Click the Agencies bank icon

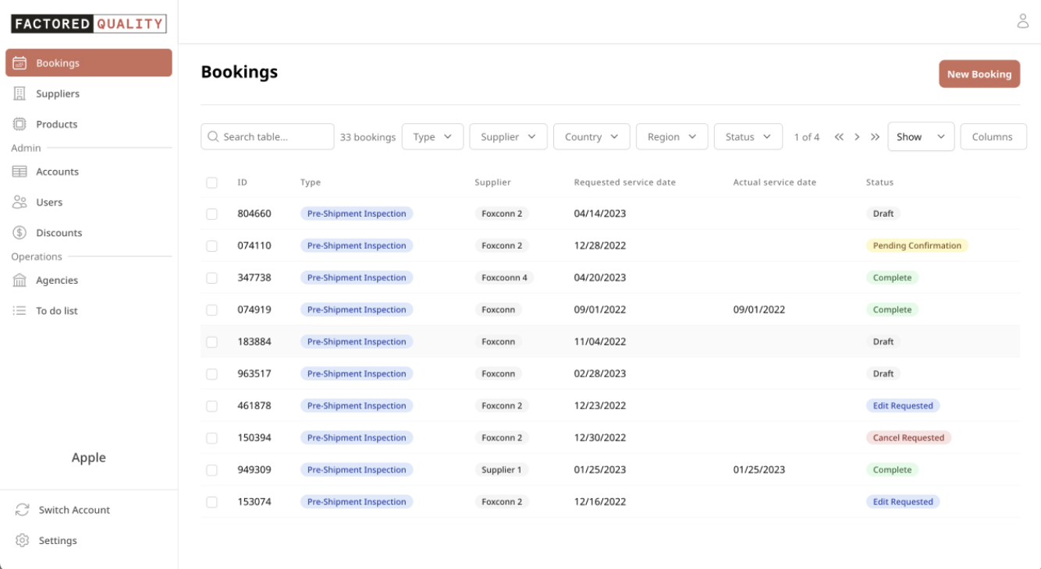point(20,280)
